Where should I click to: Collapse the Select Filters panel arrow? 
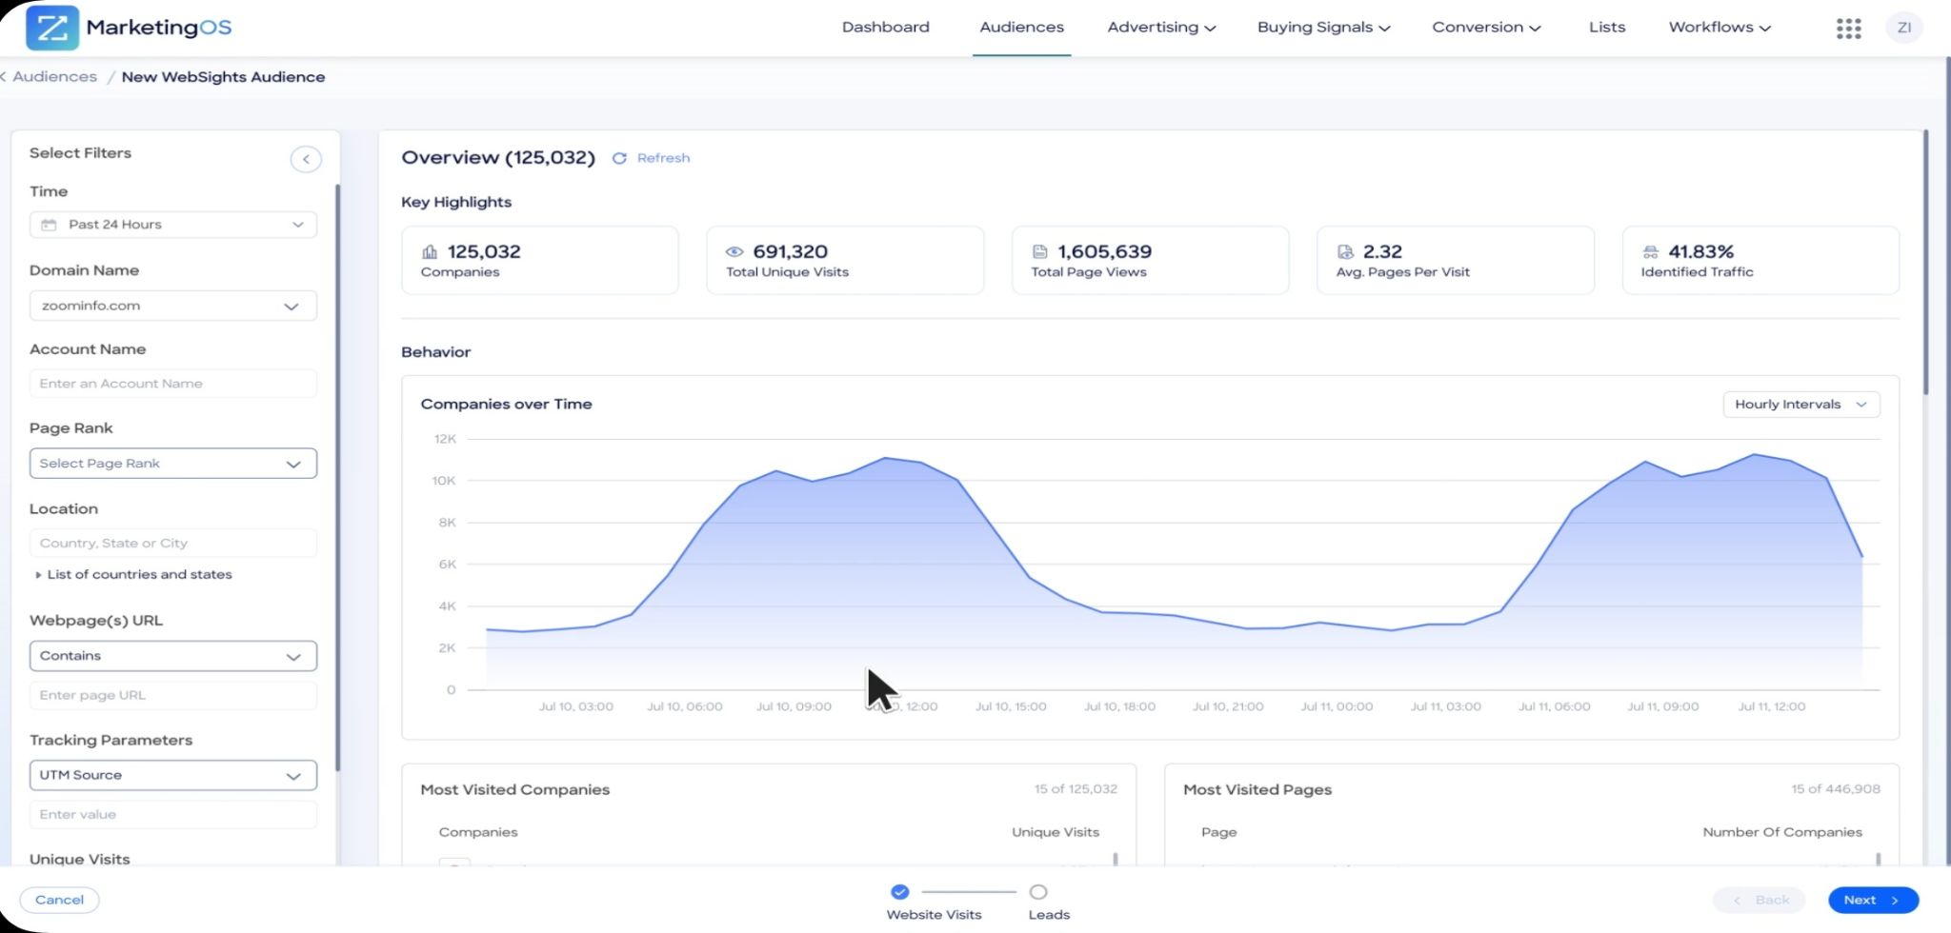coord(306,159)
